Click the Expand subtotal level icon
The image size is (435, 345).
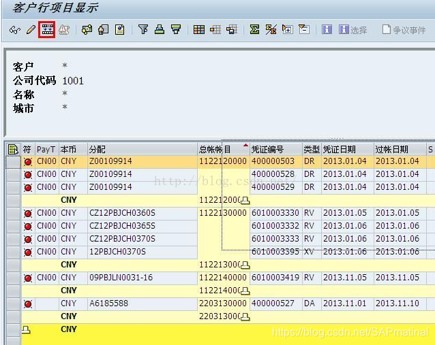[288, 29]
